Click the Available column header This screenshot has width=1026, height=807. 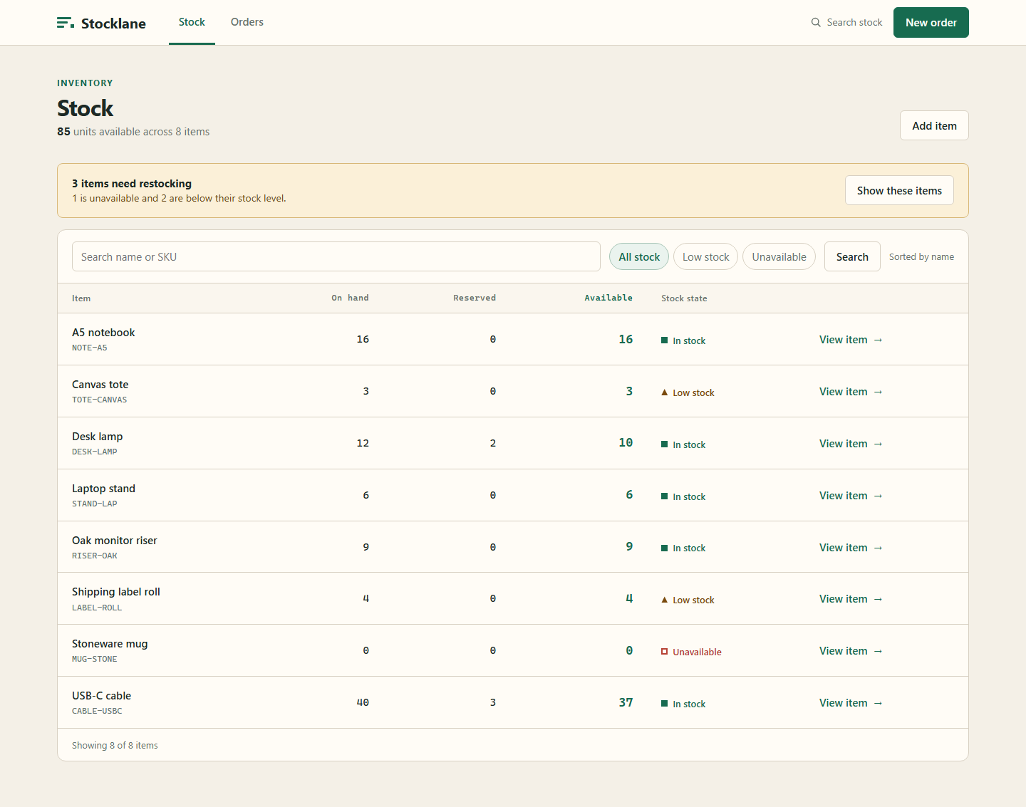click(x=608, y=298)
